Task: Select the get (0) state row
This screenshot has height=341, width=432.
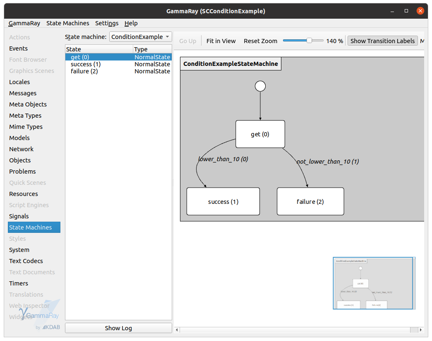Action: click(118, 57)
